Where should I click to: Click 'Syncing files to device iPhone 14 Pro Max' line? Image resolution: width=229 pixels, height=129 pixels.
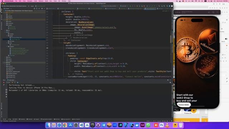(x=32, y=88)
